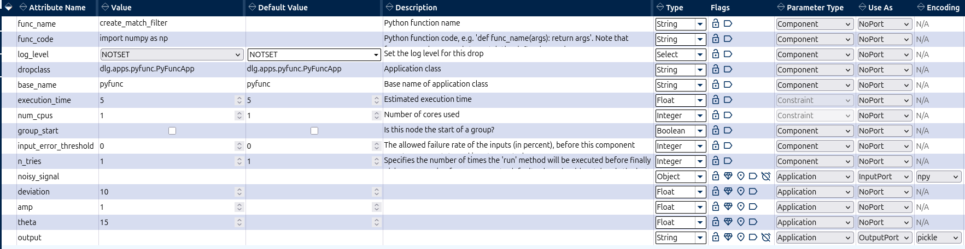Click the lock flag icon for func_name

click(x=716, y=23)
